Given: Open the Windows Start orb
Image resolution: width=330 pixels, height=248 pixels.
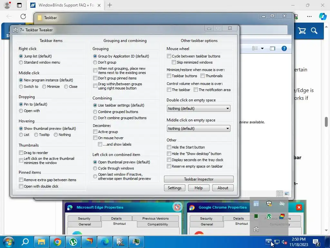Looking at the screenshot, I should click(8, 242).
